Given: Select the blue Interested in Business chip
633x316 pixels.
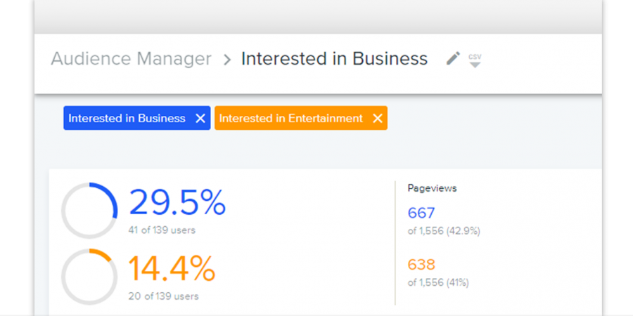Looking at the screenshot, I should coord(127,119).
